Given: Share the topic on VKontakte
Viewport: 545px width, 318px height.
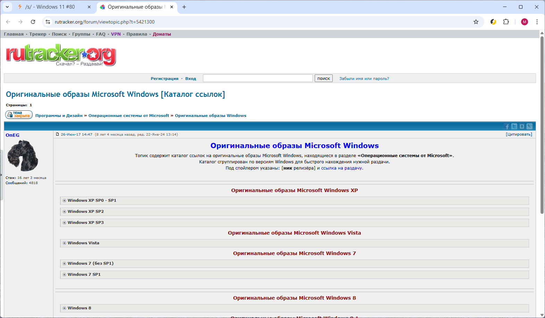Looking at the screenshot, I should coord(522,127).
